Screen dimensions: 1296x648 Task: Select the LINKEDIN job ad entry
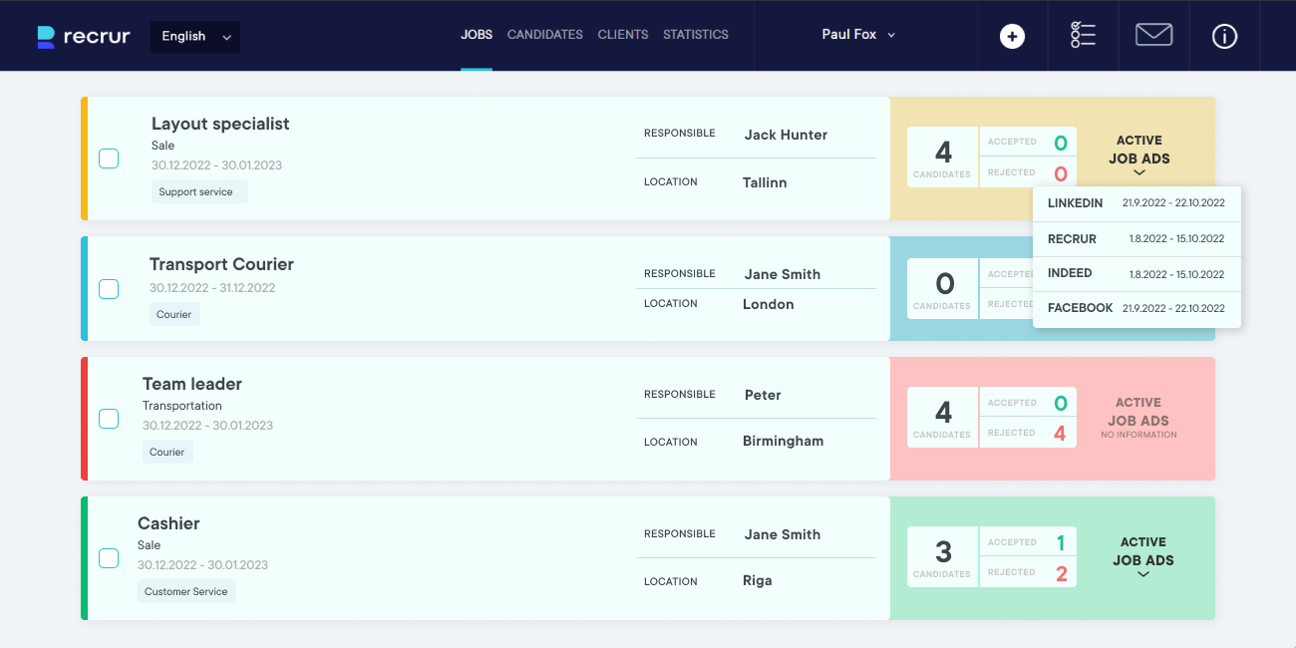coord(1136,203)
